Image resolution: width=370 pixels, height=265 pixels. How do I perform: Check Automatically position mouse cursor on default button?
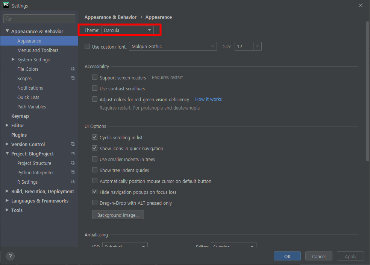click(x=95, y=181)
